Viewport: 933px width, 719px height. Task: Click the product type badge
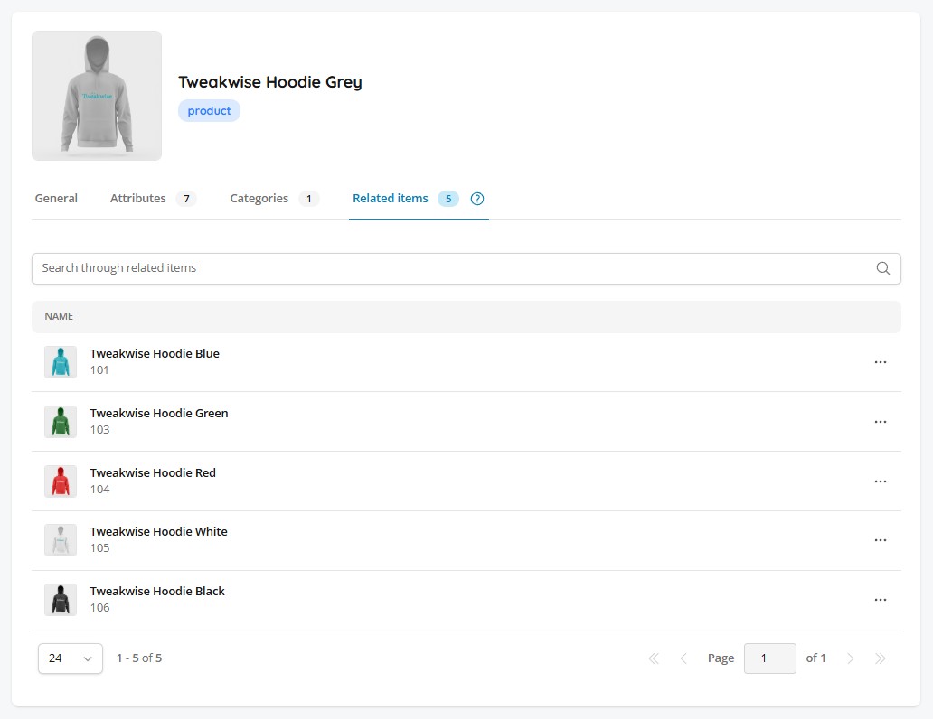[x=210, y=110]
